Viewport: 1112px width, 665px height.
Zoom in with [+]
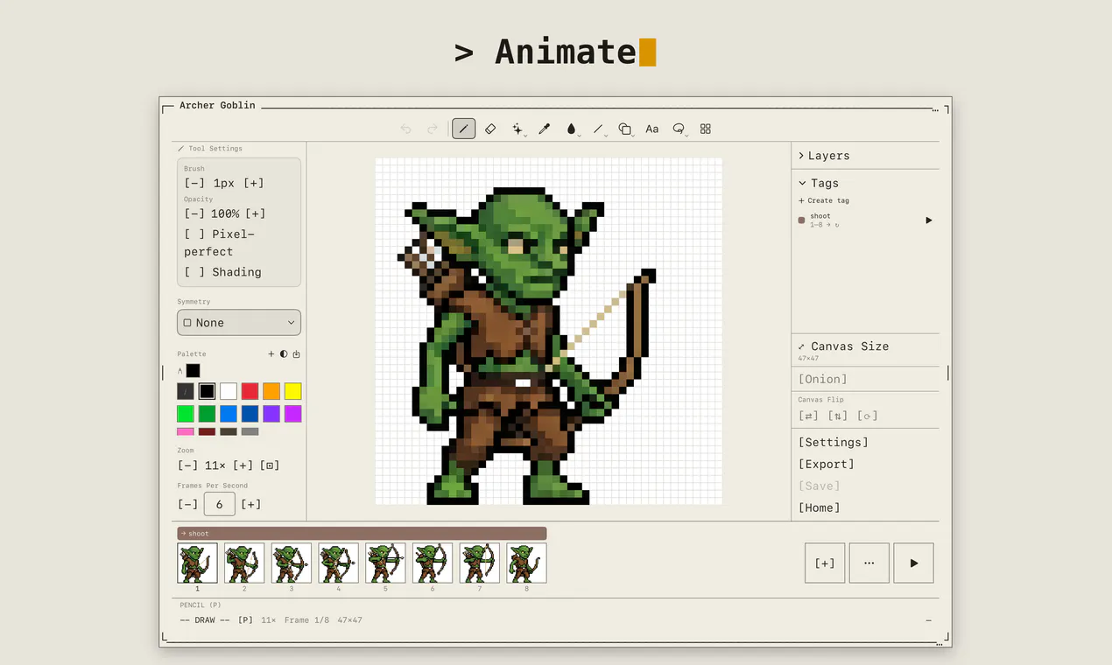coord(243,465)
